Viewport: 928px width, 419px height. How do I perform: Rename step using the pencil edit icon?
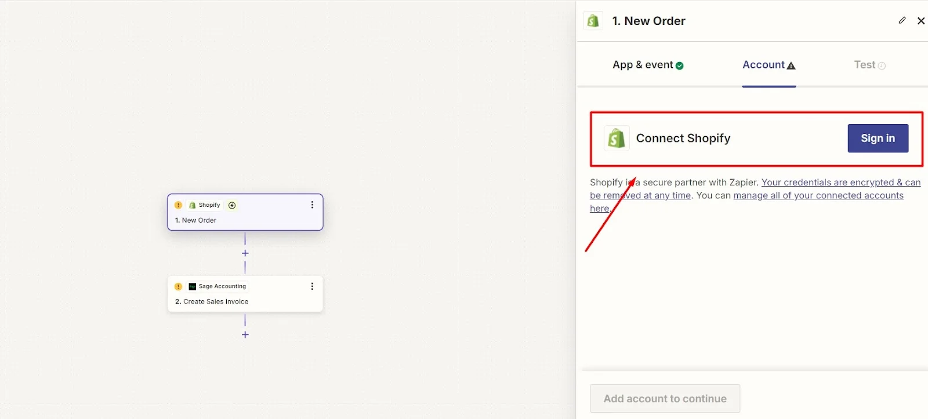[x=902, y=20]
